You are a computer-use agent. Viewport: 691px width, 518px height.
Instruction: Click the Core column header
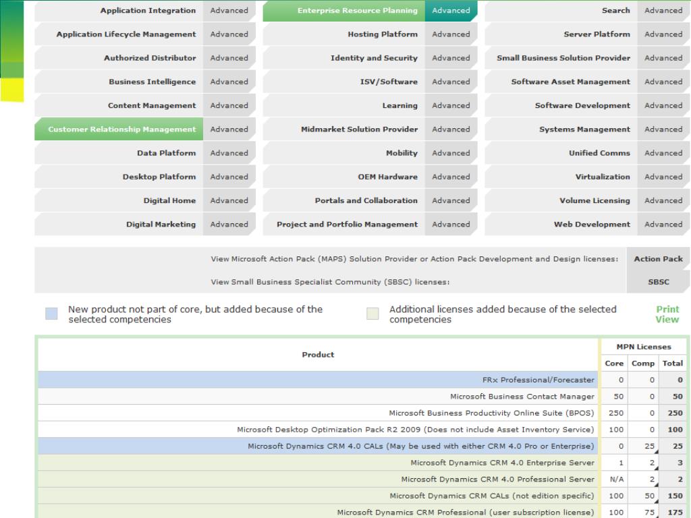click(x=614, y=364)
